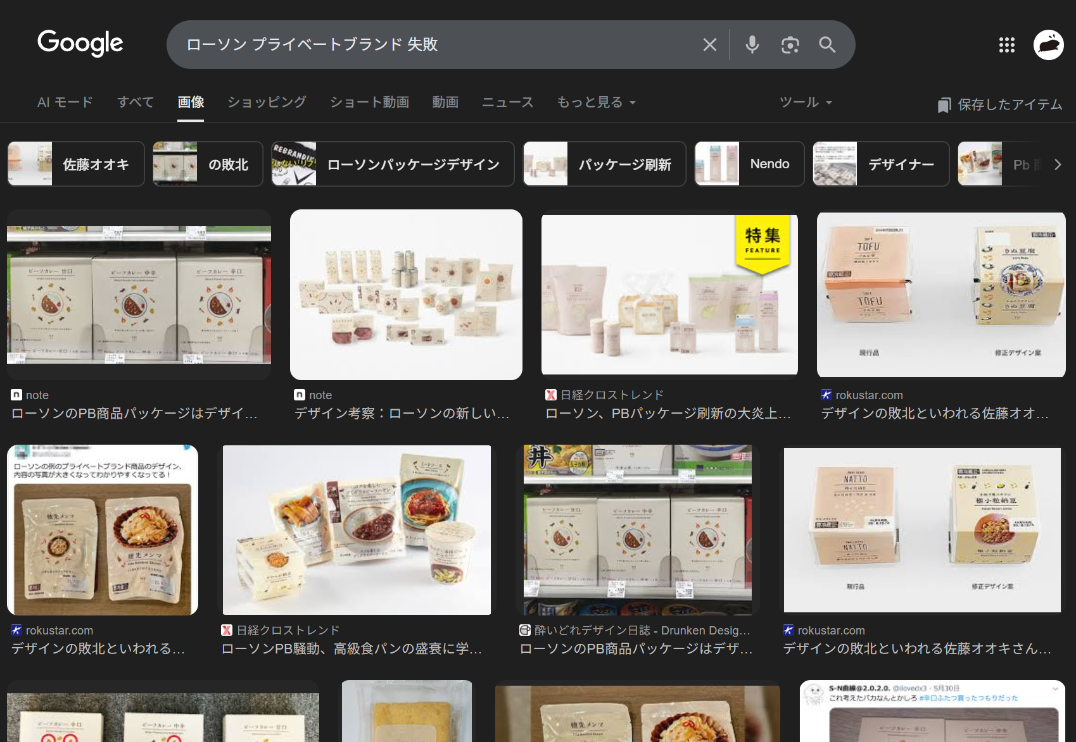Select the 佐藤オオキ suggestion chip

pyautogui.click(x=76, y=164)
